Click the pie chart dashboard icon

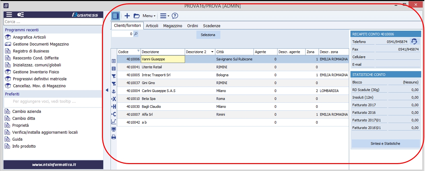click(x=20, y=15)
